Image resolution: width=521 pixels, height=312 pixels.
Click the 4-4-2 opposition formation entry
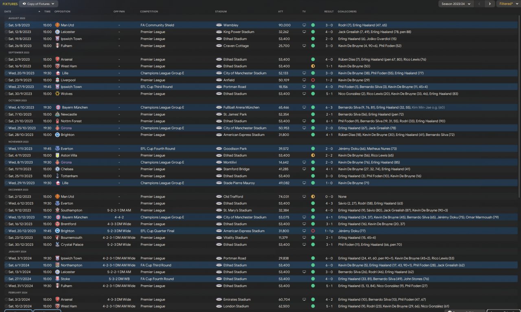(119, 217)
